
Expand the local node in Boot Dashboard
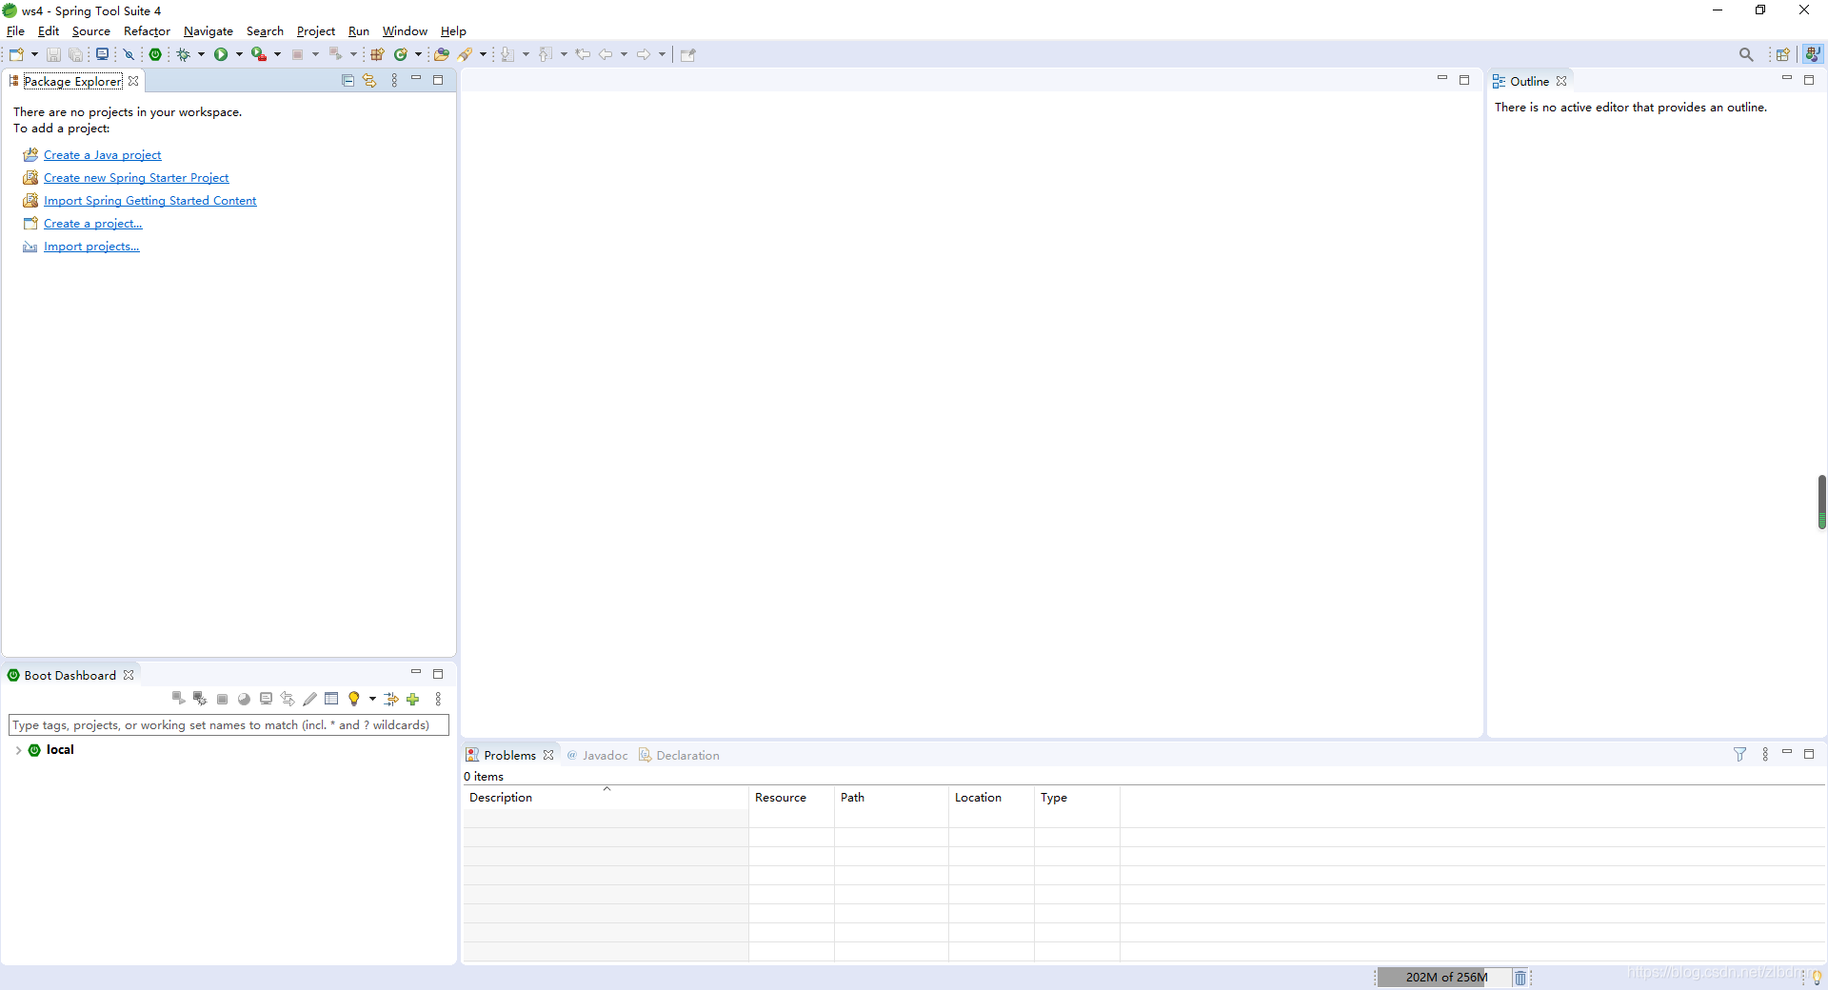click(18, 750)
